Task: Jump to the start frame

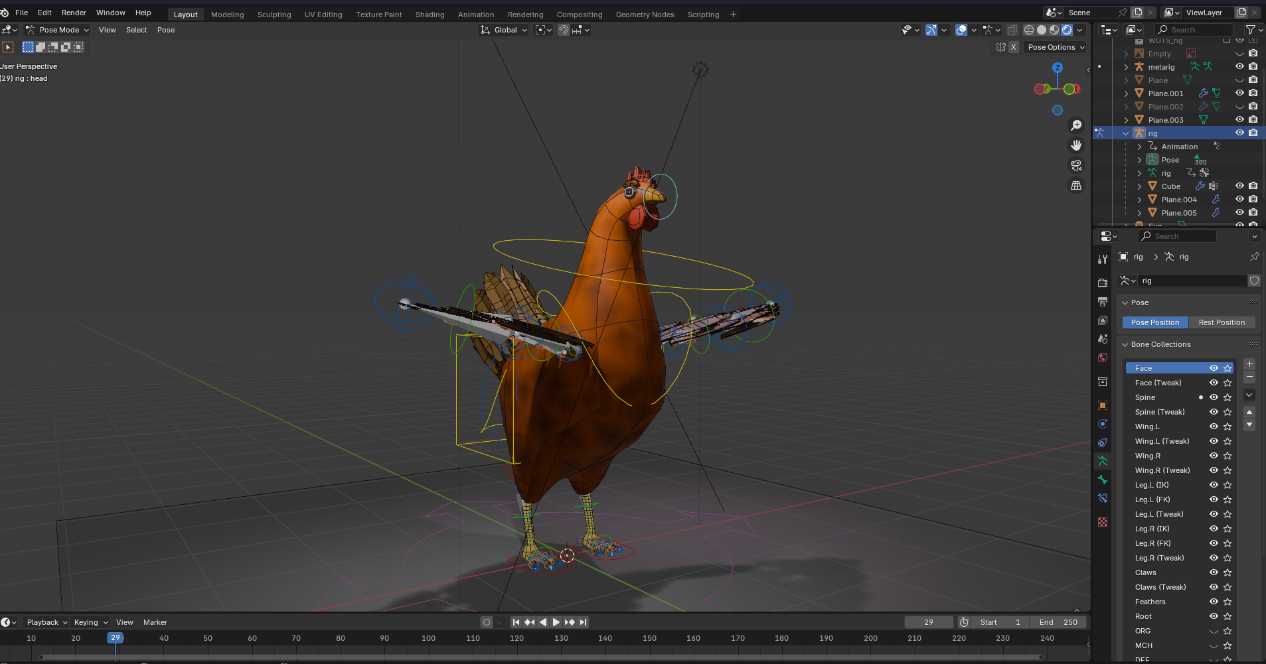Action: coord(516,622)
